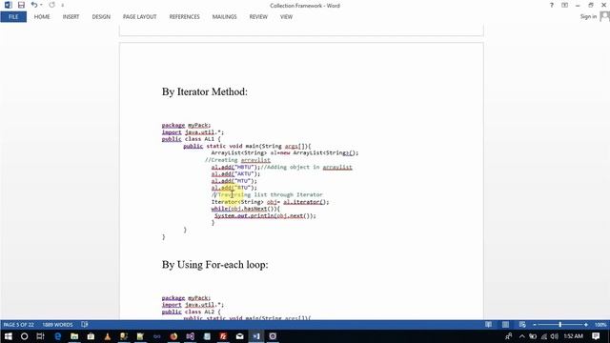610x343 pixels.
Task: Switch to the MAILINGS ribbon tab
Action: point(225,17)
